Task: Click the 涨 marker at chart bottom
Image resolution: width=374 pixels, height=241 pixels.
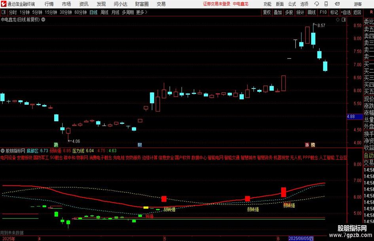Action: coord(307,144)
